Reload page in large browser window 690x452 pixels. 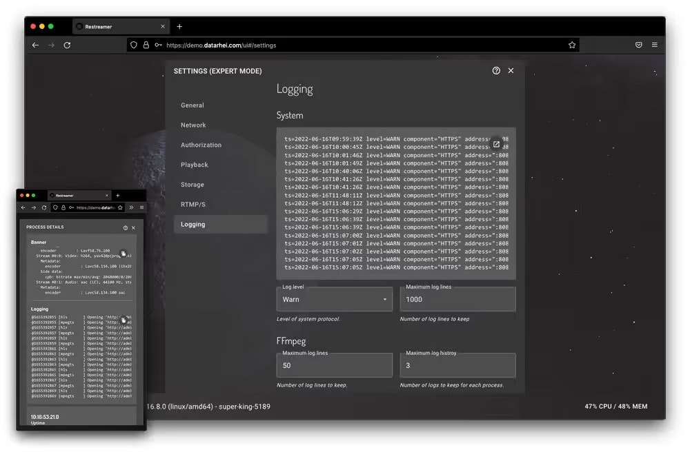tap(67, 45)
